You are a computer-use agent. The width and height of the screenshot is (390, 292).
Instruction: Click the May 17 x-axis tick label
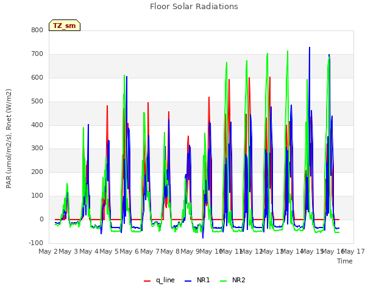point(354,251)
